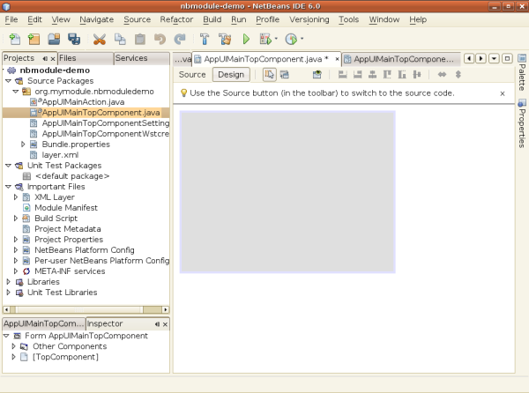Click the Align Top in Row icon
This screenshot has height=393, width=529.
point(387,75)
